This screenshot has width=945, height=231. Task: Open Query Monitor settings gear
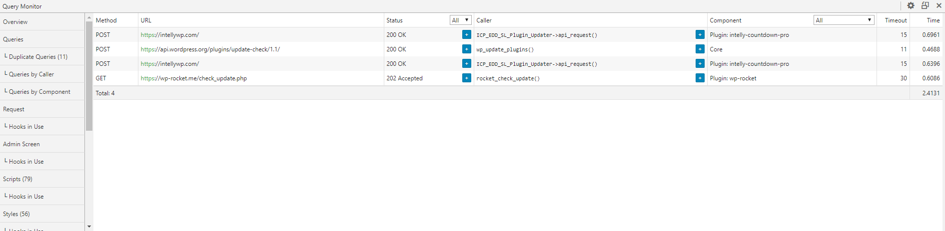coord(911,5)
